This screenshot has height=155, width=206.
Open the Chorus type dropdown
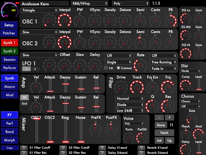coord(190,101)
